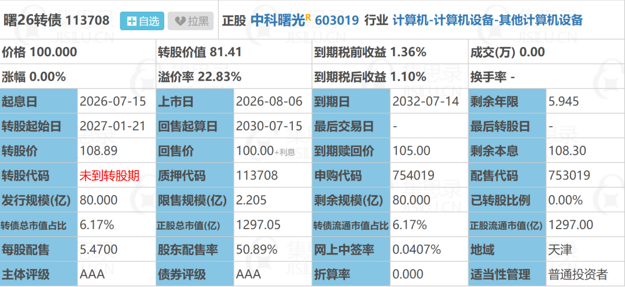625x287 pixels.
Task: Select the bond title 曙26转债 113708
Action: 56,20
